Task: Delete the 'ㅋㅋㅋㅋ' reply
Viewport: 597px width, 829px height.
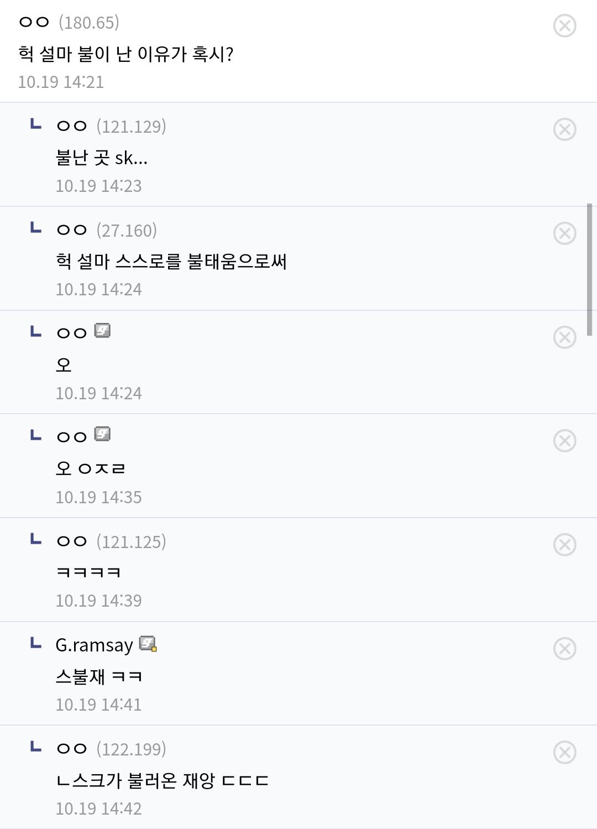Action: coord(564,545)
